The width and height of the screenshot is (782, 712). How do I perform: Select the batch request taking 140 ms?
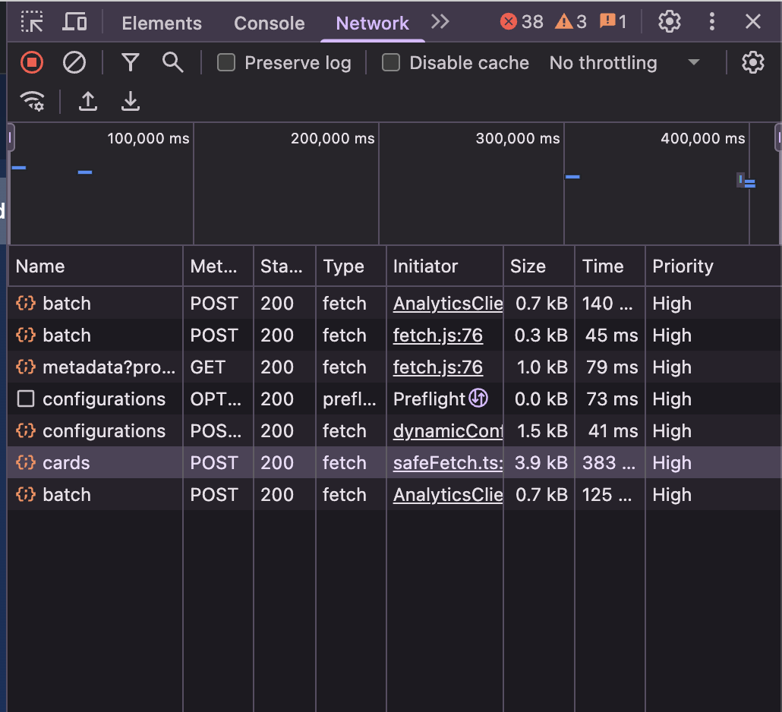[395, 303]
